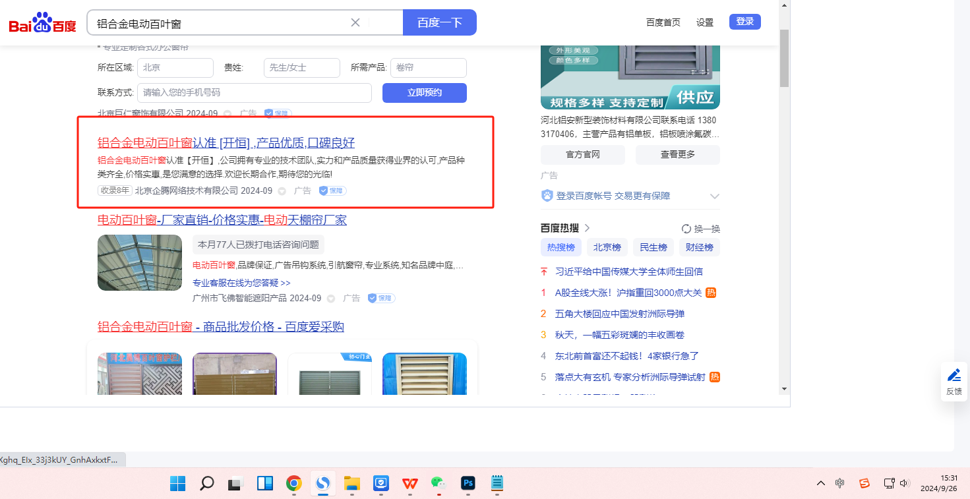Click the 保障 badge for 广州市飞佛智能遮阳产品

381,298
